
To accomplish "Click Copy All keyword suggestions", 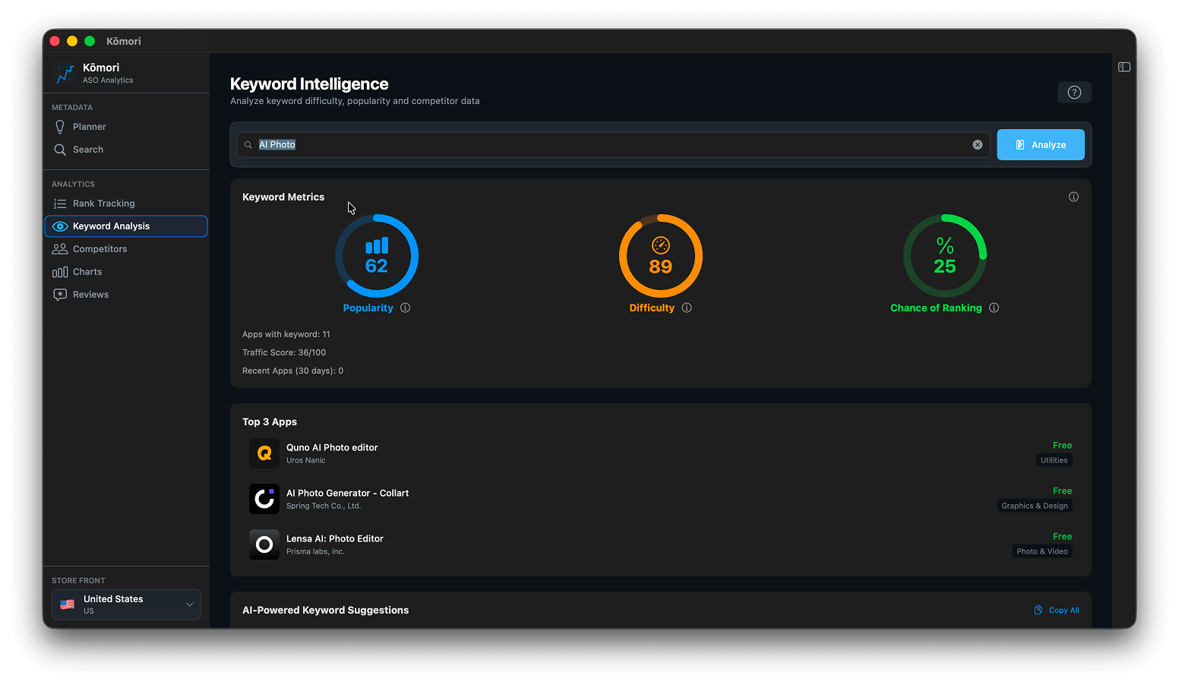I will (1057, 611).
